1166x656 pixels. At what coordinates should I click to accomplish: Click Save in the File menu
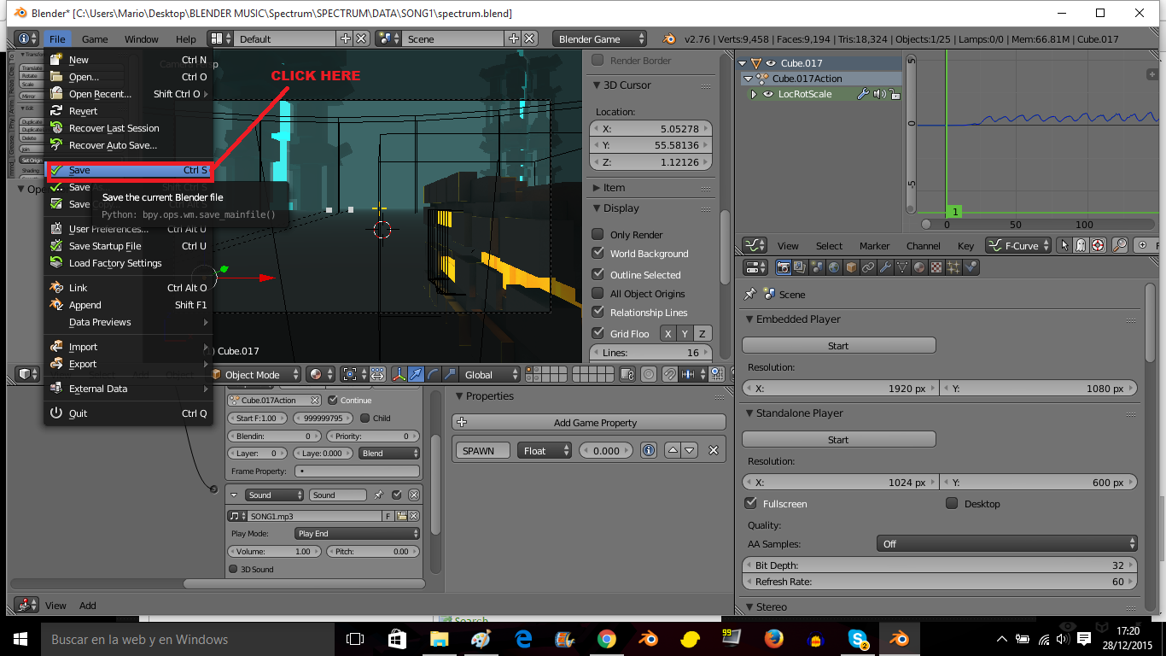click(128, 170)
